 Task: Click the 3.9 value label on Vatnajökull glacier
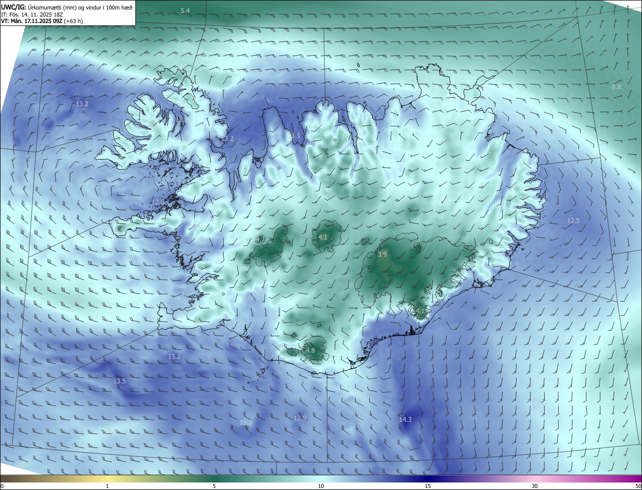382,255
